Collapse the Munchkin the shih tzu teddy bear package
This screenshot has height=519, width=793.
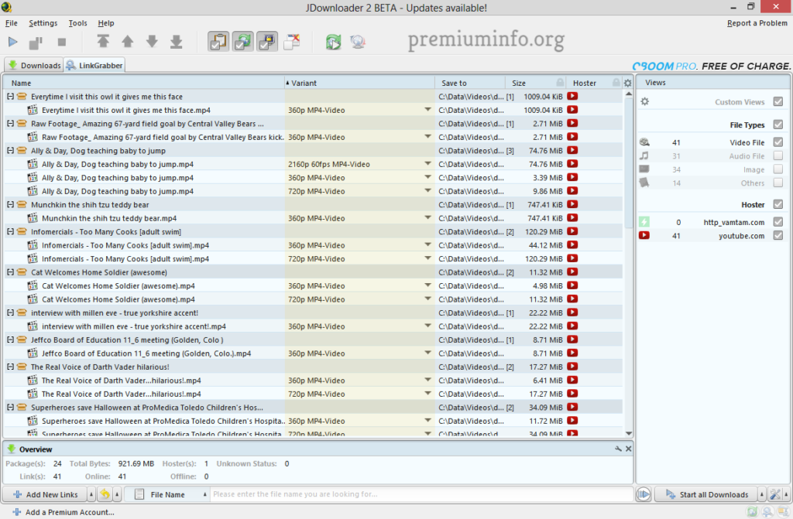click(x=10, y=205)
